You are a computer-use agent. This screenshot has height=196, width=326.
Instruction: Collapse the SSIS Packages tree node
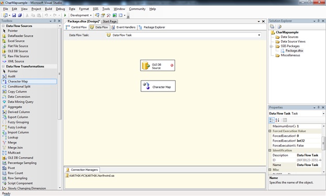[x=271, y=46]
